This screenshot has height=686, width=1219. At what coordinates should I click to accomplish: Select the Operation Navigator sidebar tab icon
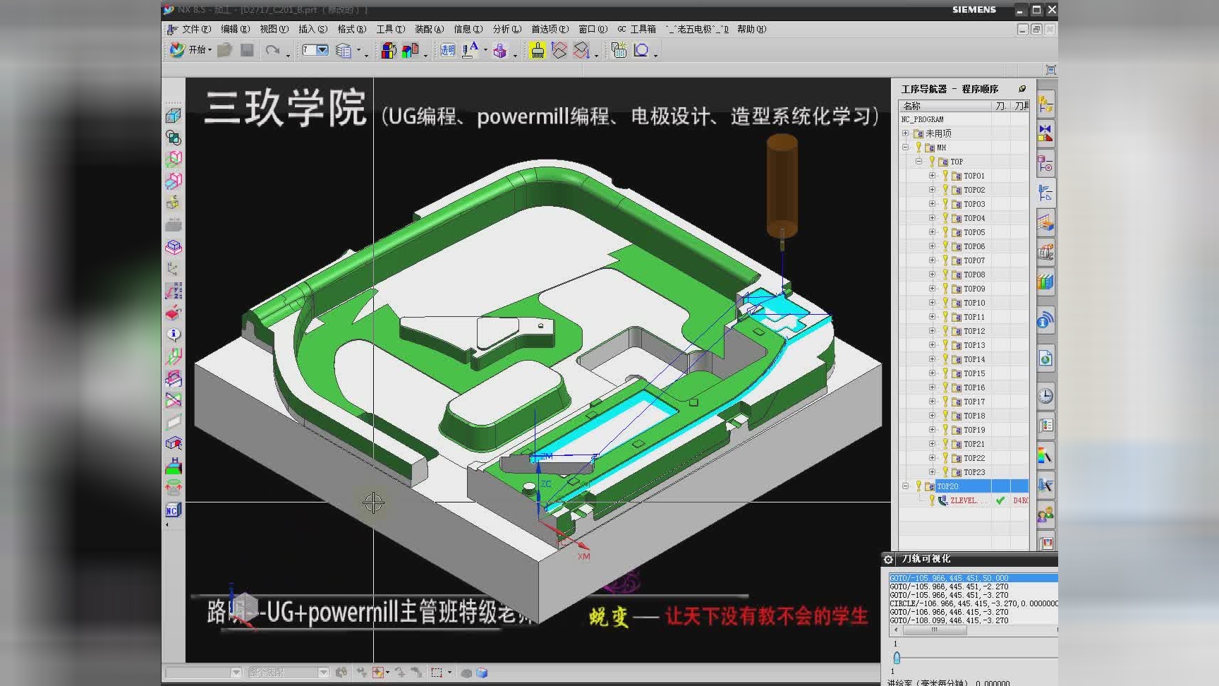click(1045, 193)
